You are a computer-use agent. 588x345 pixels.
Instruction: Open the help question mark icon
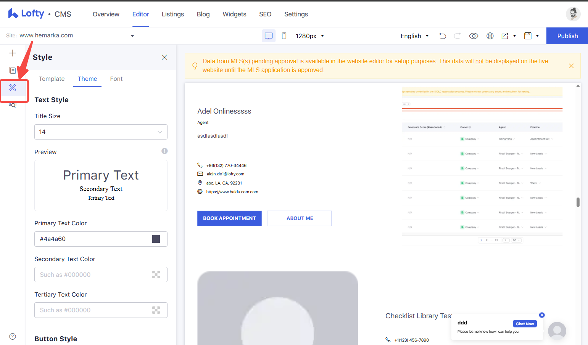click(x=13, y=336)
